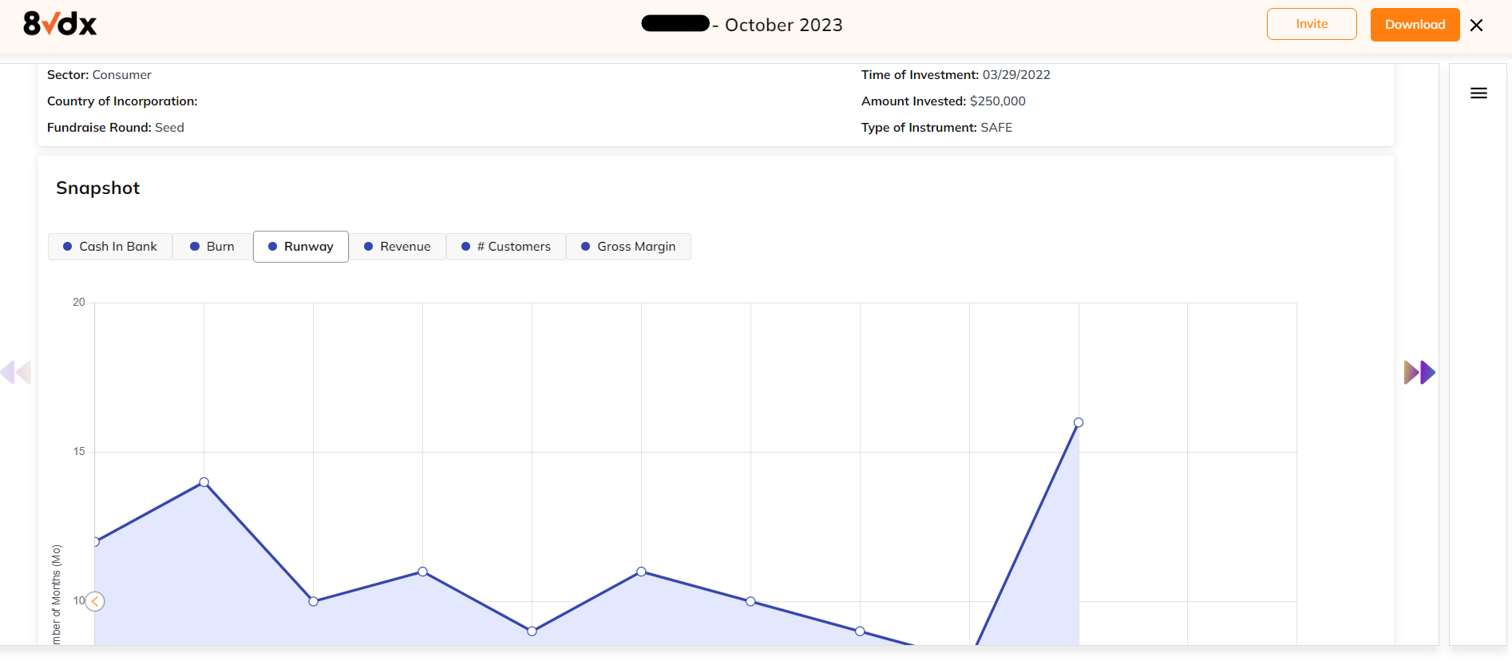Click the Snapshot heading
Screen dimensions: 1512x661
tap(97, 188)
